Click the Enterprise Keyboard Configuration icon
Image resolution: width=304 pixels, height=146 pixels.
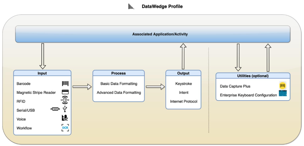coord(282,94)
